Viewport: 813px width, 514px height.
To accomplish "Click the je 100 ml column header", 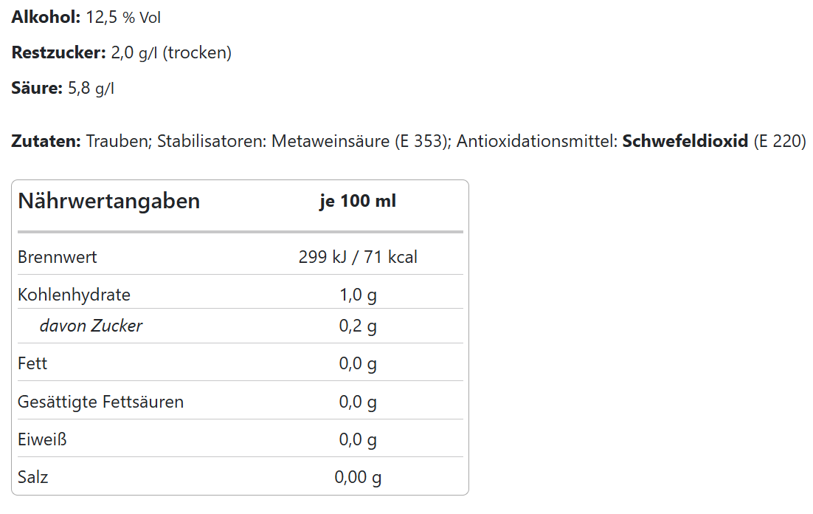I will (358, 201).
